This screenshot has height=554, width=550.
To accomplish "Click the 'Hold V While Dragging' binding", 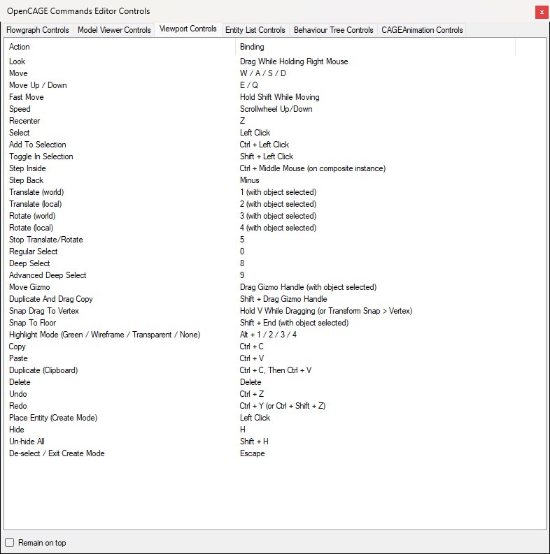I will (326, 311).
